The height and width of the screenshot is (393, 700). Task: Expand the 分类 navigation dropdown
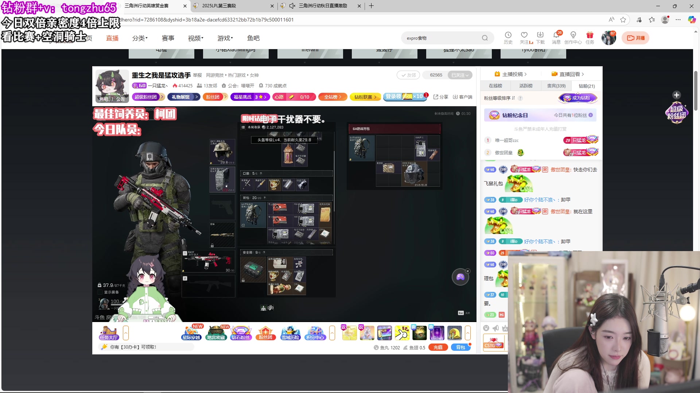[x=140, y=38]
